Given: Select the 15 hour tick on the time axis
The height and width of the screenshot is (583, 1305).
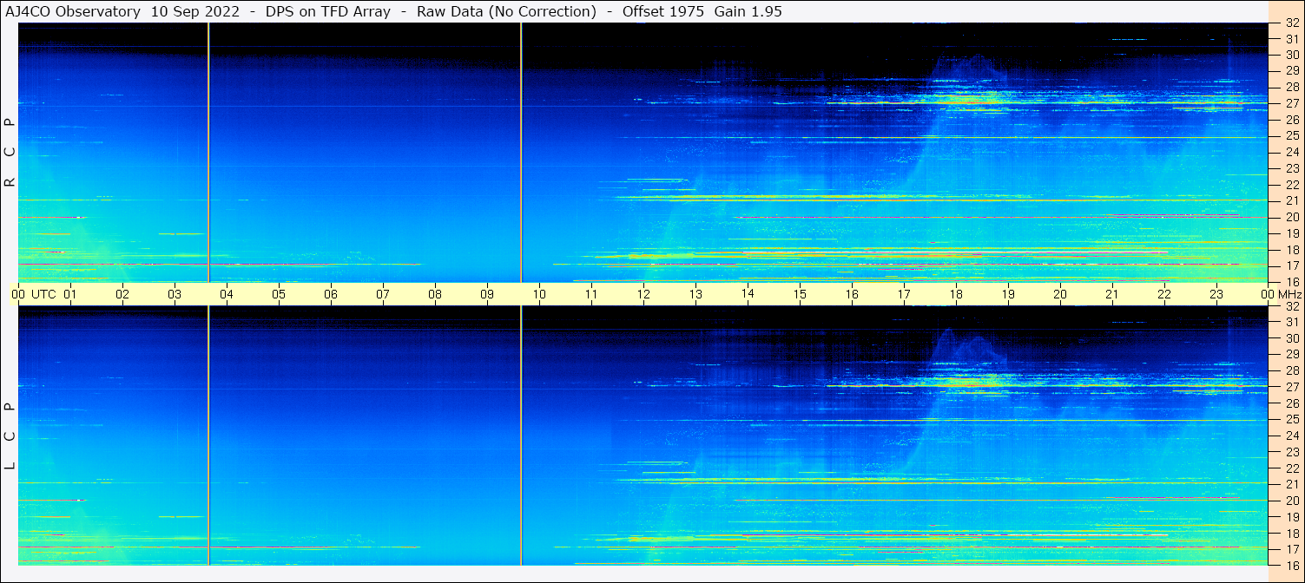Looking at the screenshot, I should tap(800, 295).
